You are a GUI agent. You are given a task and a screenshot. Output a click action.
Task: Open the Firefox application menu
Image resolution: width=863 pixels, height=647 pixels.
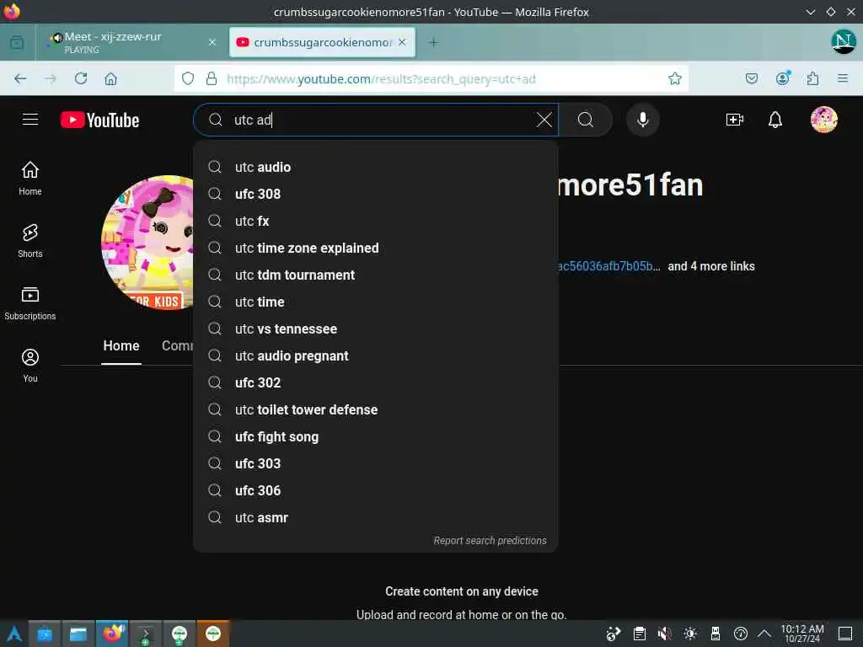tap(842, 78)
